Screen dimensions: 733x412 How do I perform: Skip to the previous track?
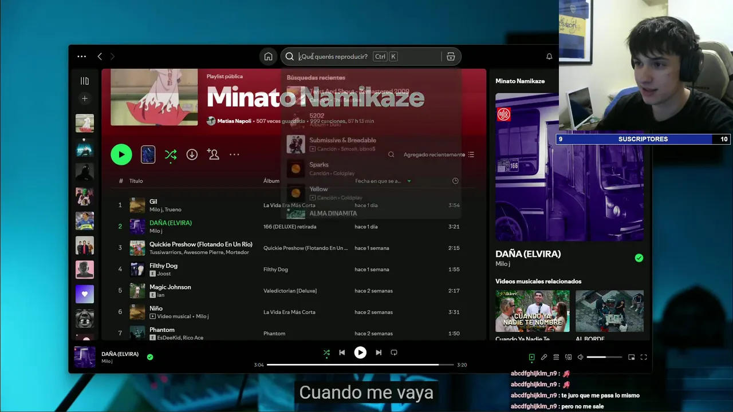tap(342, 352)
